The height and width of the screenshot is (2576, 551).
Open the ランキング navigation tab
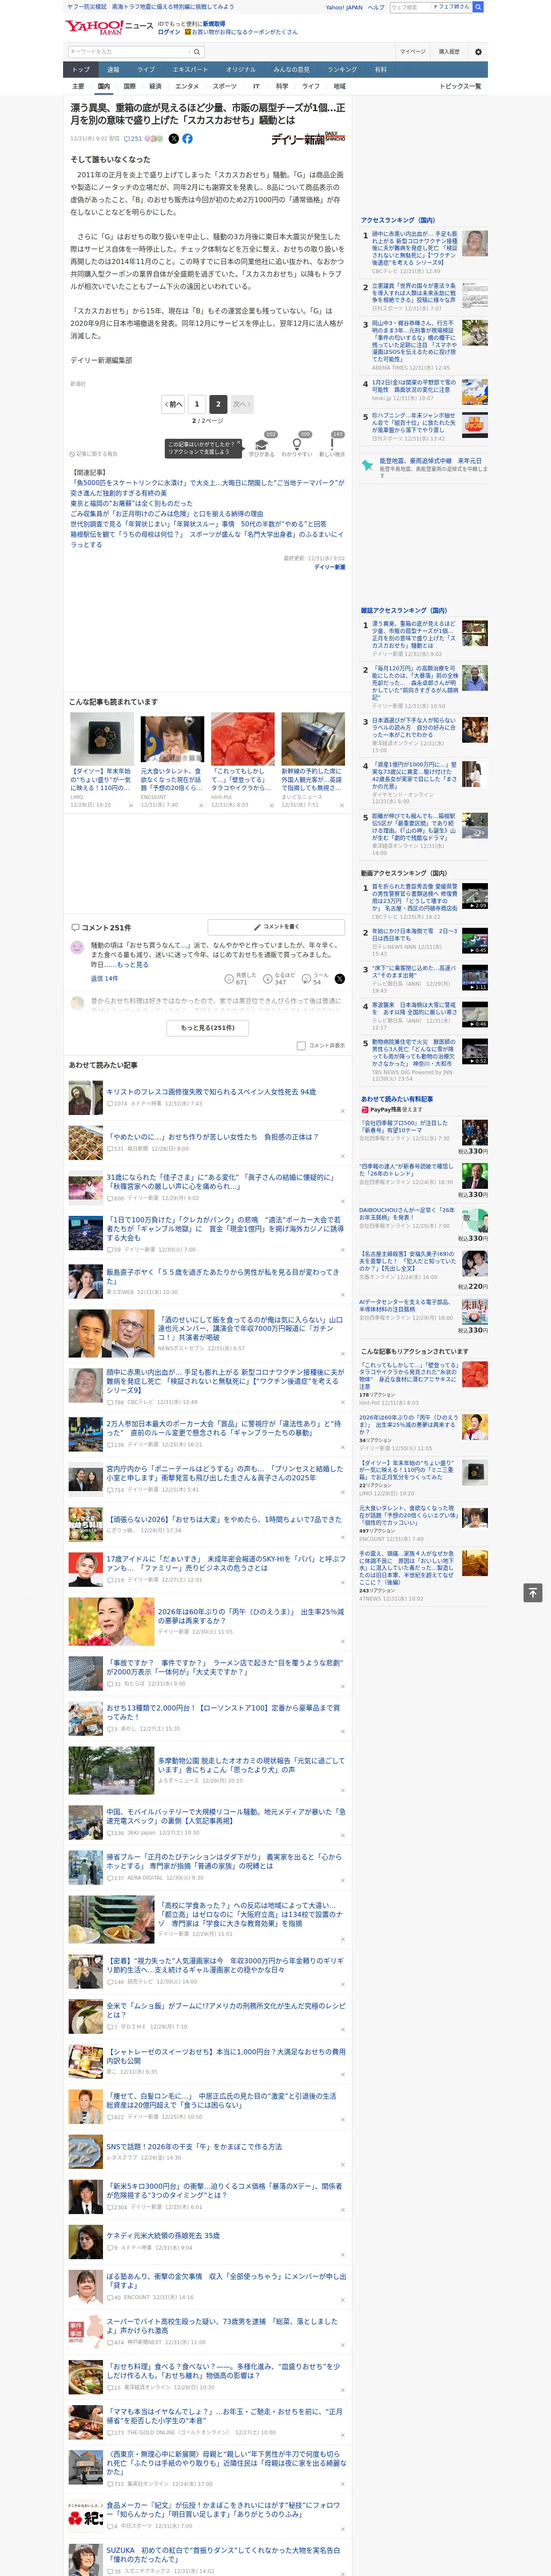[342, 69]
